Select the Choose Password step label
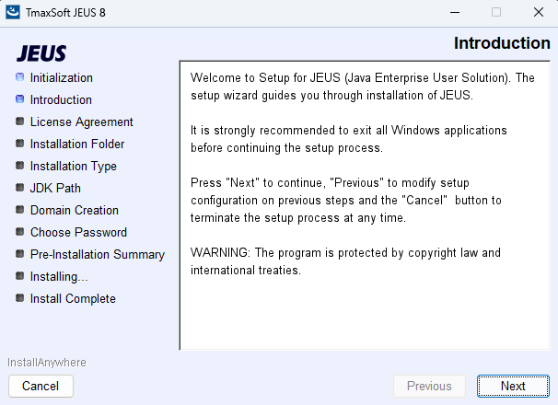 [78, 232]
